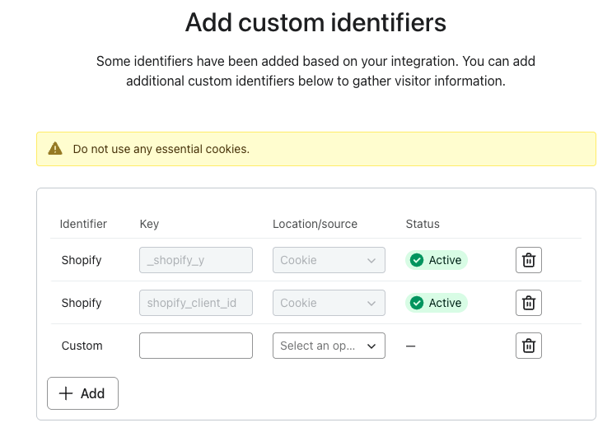The width and height of the screenshot is (612, 432).
Task: Click trash icon for shopify_client_id row
Action: point(529,303)
